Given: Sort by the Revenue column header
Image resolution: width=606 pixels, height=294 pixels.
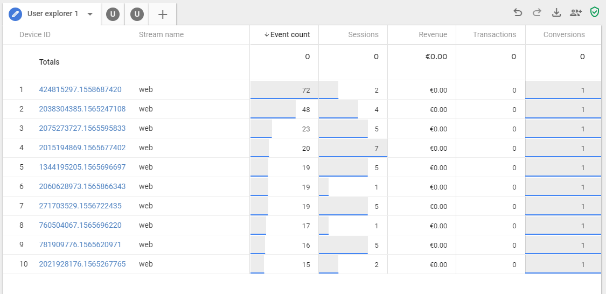Looking at the screenshot, I should pyautogui.click(x=433, y=34).
